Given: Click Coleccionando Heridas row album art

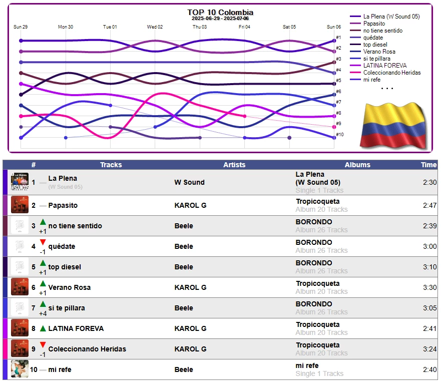Looking at the screenshot, I should 20,348.
